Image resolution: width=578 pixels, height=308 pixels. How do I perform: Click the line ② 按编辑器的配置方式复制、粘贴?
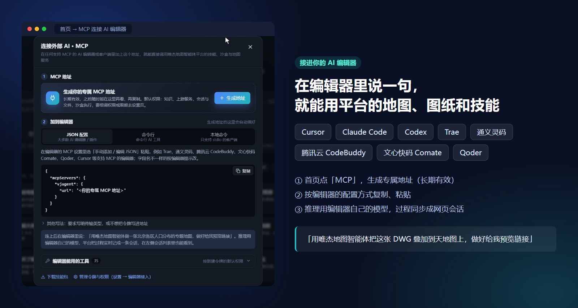[353, 195]
